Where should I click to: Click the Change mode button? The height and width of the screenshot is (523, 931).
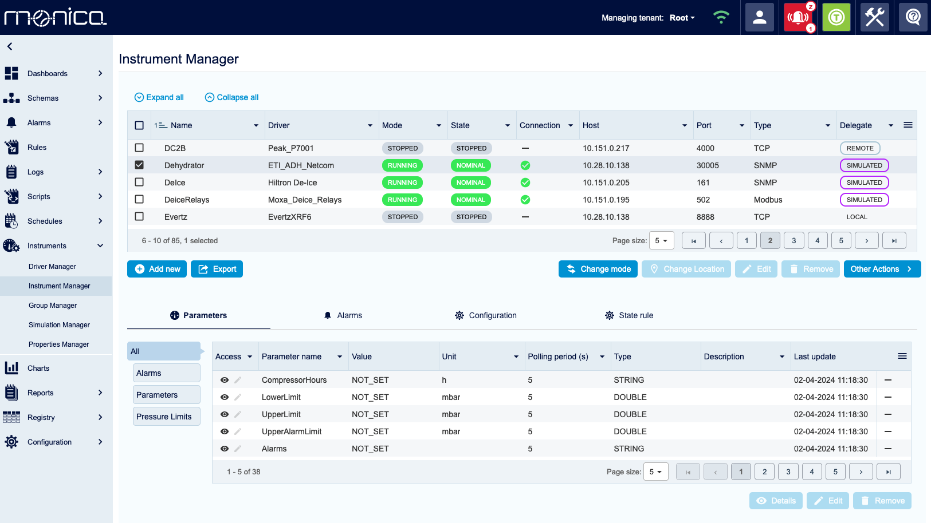[x=598, y=269]
